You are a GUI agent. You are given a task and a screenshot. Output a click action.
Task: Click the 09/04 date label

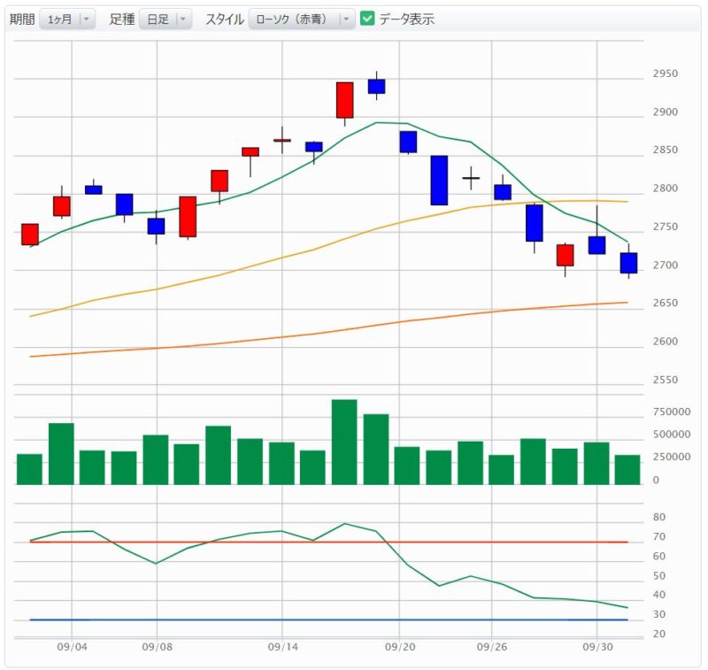coord(72,647)
